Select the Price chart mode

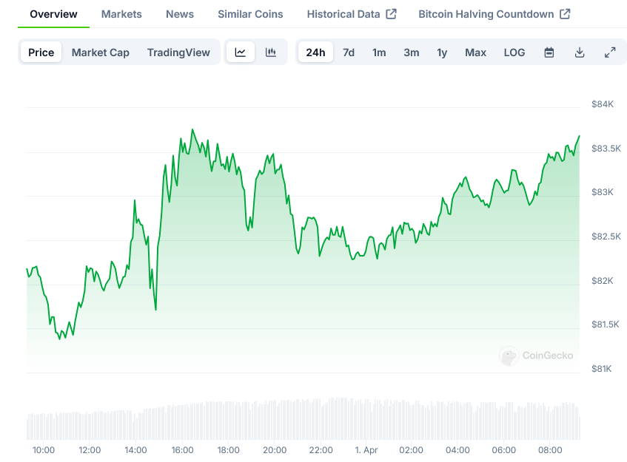point(41,52)
